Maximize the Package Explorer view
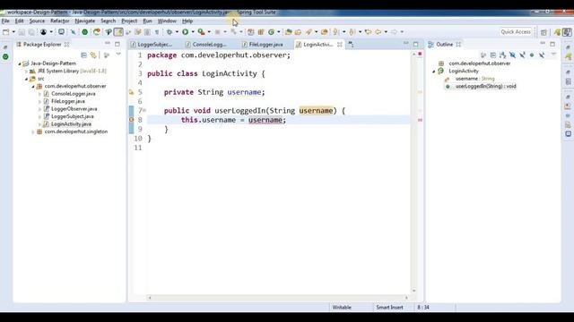 click(x=117, y=45)
